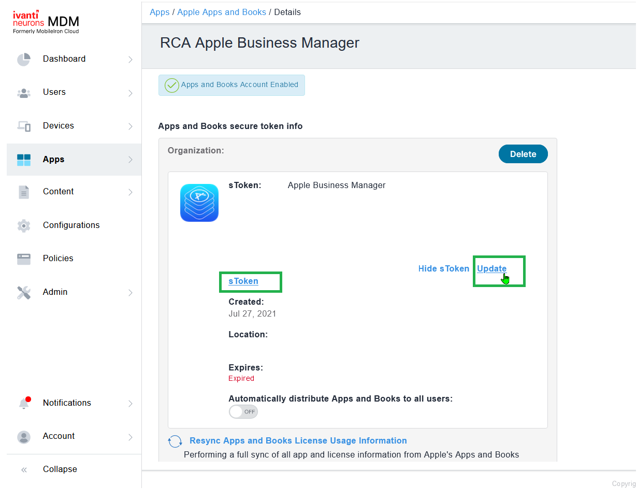Click the Content document icon
This screenshot has height=500, width=637.
(x=24, y=192)
